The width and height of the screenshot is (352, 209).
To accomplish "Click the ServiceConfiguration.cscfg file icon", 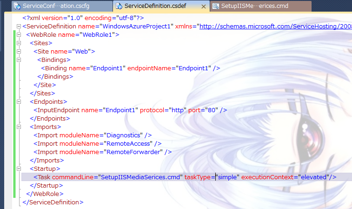I will (x=17, y=6).
